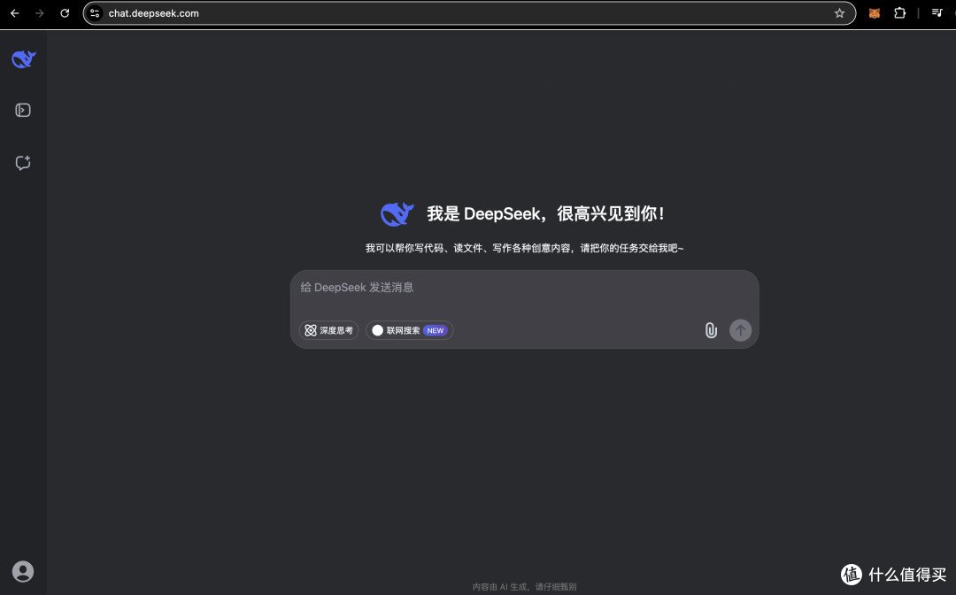This screenshot has height=595, width=956.
Task: Click the chat.deepseek.com address bar
Action: click(x=469, y=12)
